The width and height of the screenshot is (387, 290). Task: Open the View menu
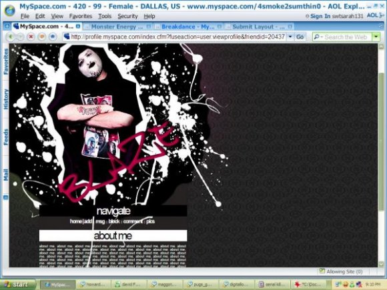pos(57,16)
